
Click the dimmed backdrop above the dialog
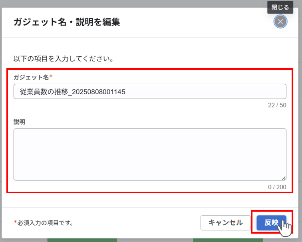pos(120,3)
